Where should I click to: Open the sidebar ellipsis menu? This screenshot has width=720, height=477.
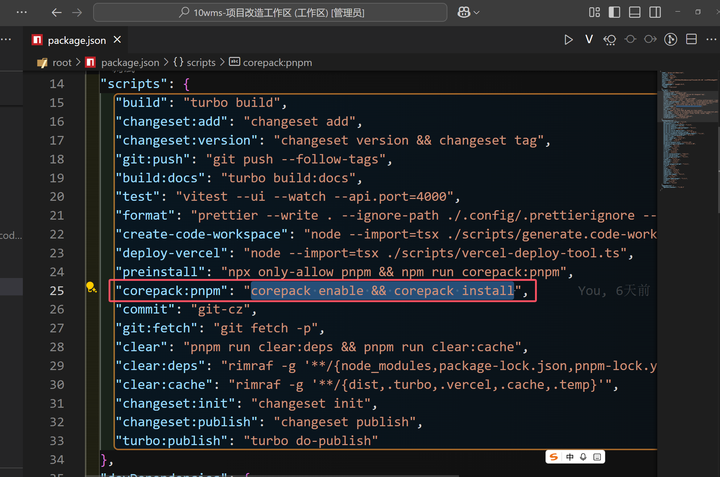[6, 40]
